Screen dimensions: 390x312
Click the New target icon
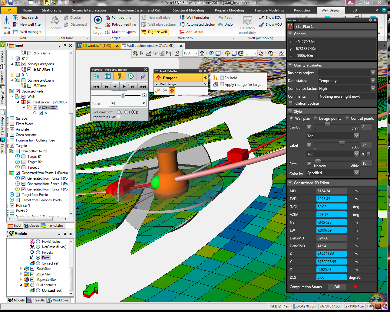point(98,25)
